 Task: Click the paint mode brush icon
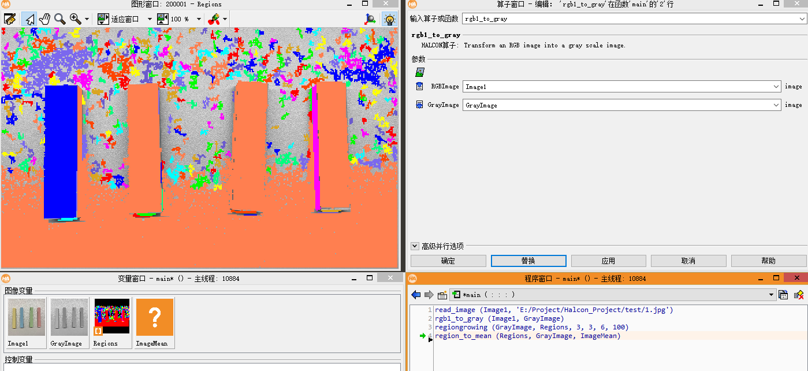214,18
